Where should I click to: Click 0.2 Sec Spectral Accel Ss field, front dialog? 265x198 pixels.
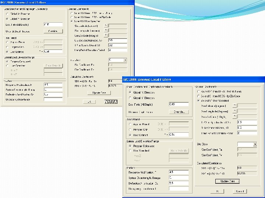(x=247, y=122)
